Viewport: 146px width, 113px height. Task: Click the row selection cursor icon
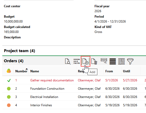[104, 61]
